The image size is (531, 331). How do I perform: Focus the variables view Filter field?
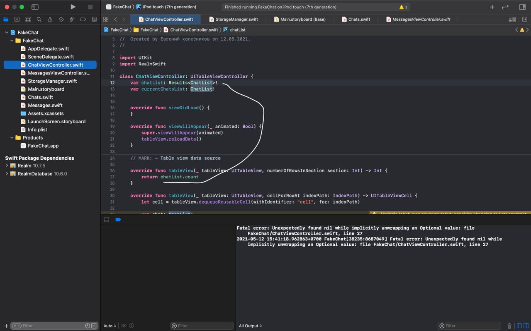[x=202, y=326]
